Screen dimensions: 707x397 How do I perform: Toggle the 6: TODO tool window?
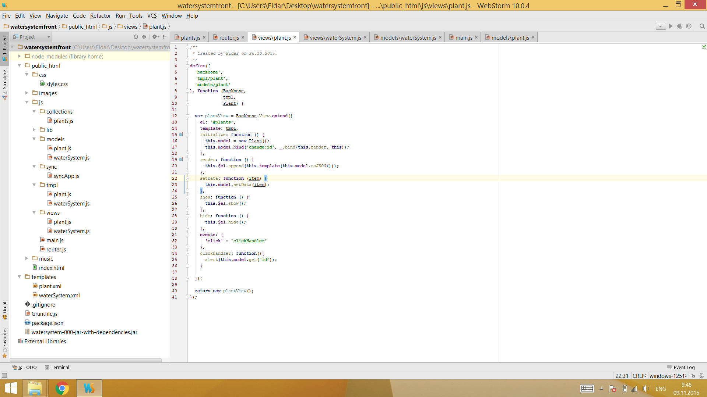pyautogui.click(x=24, y=367)
